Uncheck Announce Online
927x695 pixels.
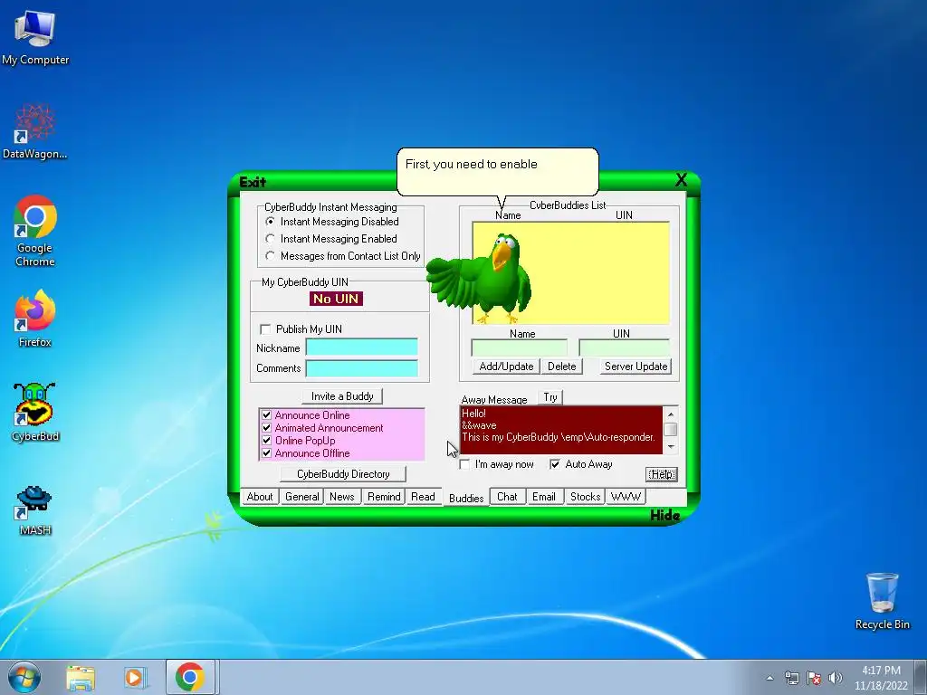tap(267, 414)
